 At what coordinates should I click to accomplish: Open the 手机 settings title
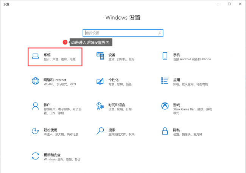[x=176, y=55]
